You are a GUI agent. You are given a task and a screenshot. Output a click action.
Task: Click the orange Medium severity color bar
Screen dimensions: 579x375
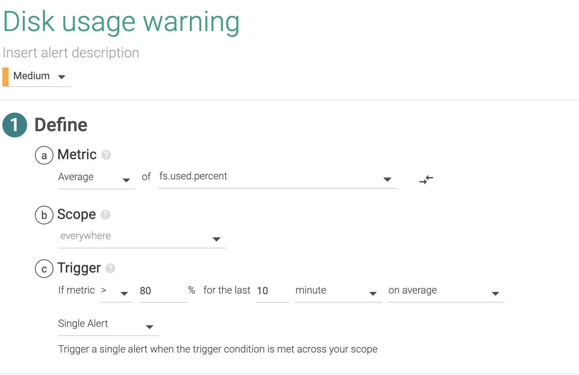tap(5, 76)
